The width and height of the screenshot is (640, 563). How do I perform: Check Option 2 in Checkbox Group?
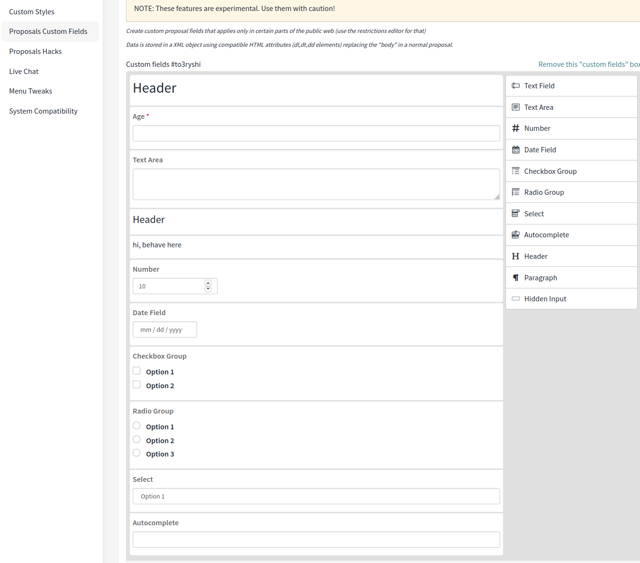pos(136,384)
